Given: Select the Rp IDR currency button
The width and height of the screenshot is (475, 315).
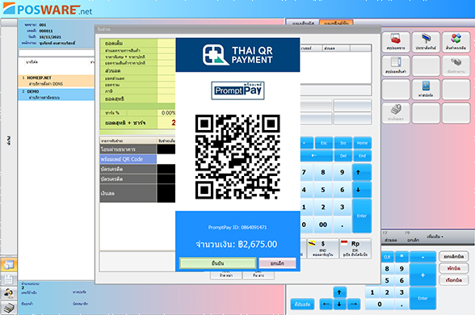Looking at the screenshot, I should (x=355, y=249).
